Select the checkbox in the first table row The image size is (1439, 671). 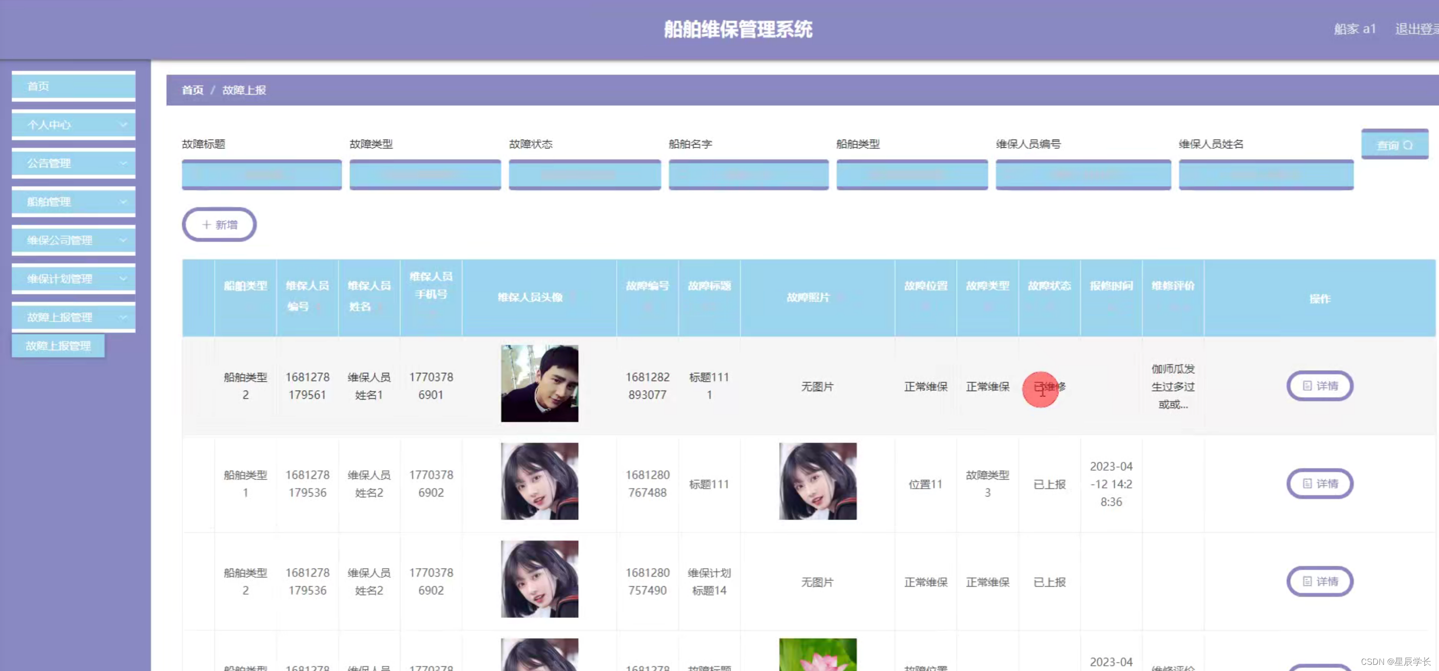coord(198,386)
